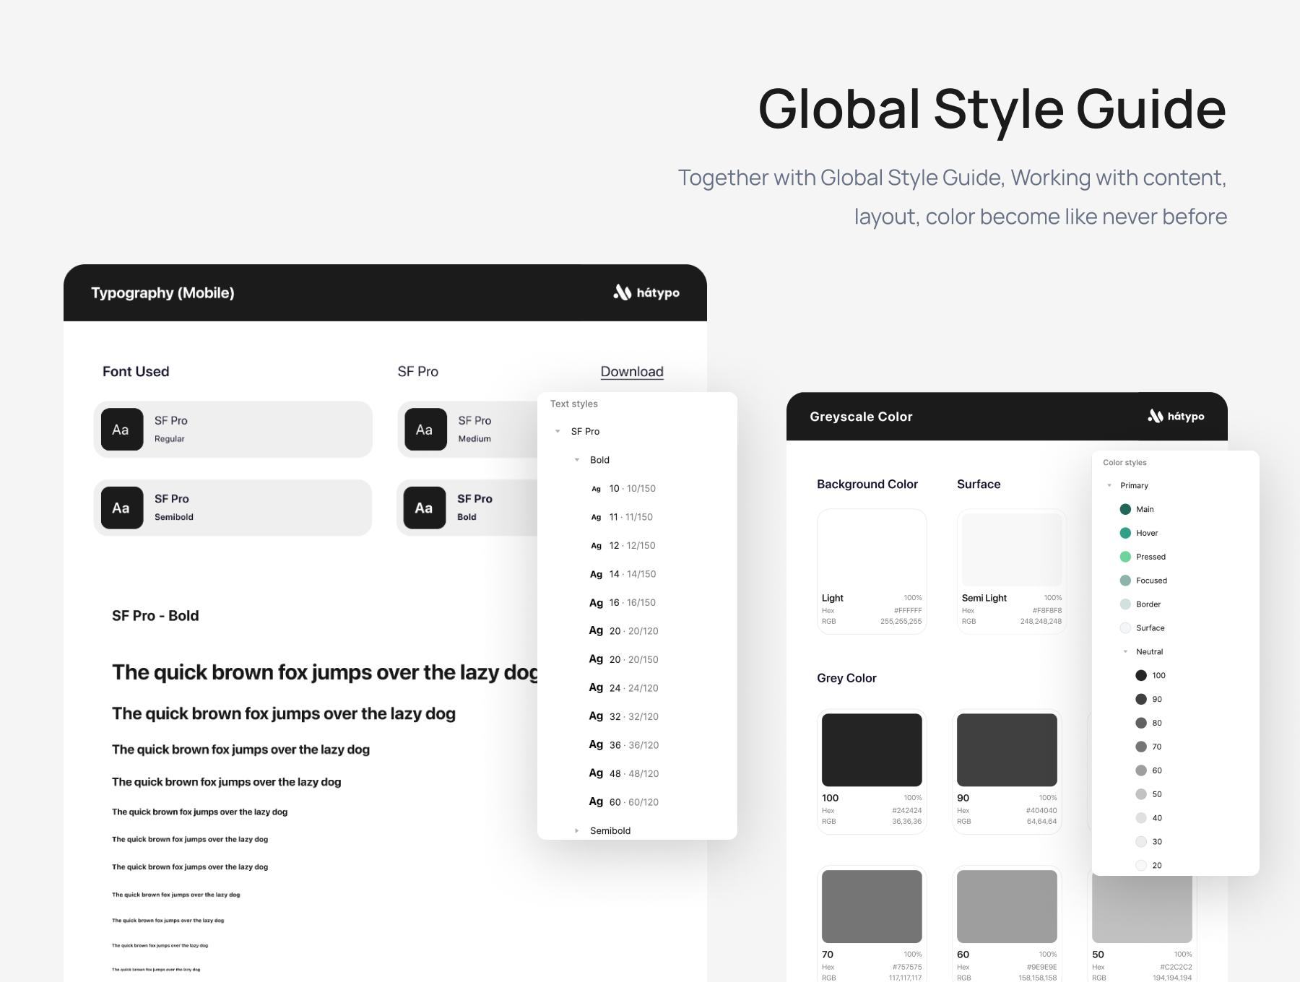Click the hátypo logo in Greyscale Color header

coord(1176,416)
